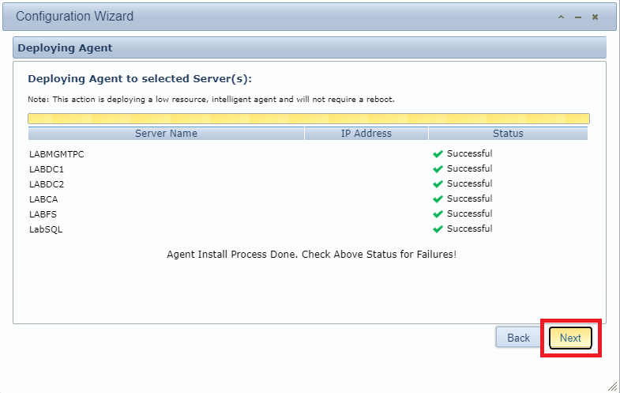Click the Back button
The image size is (620, 393).
click(x=518, y=338)
